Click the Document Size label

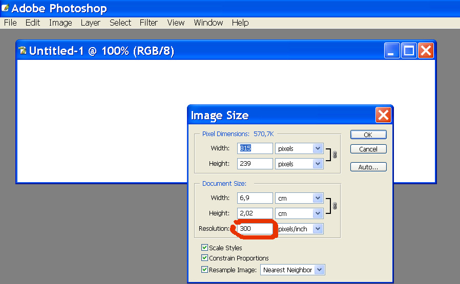(224, 184)
